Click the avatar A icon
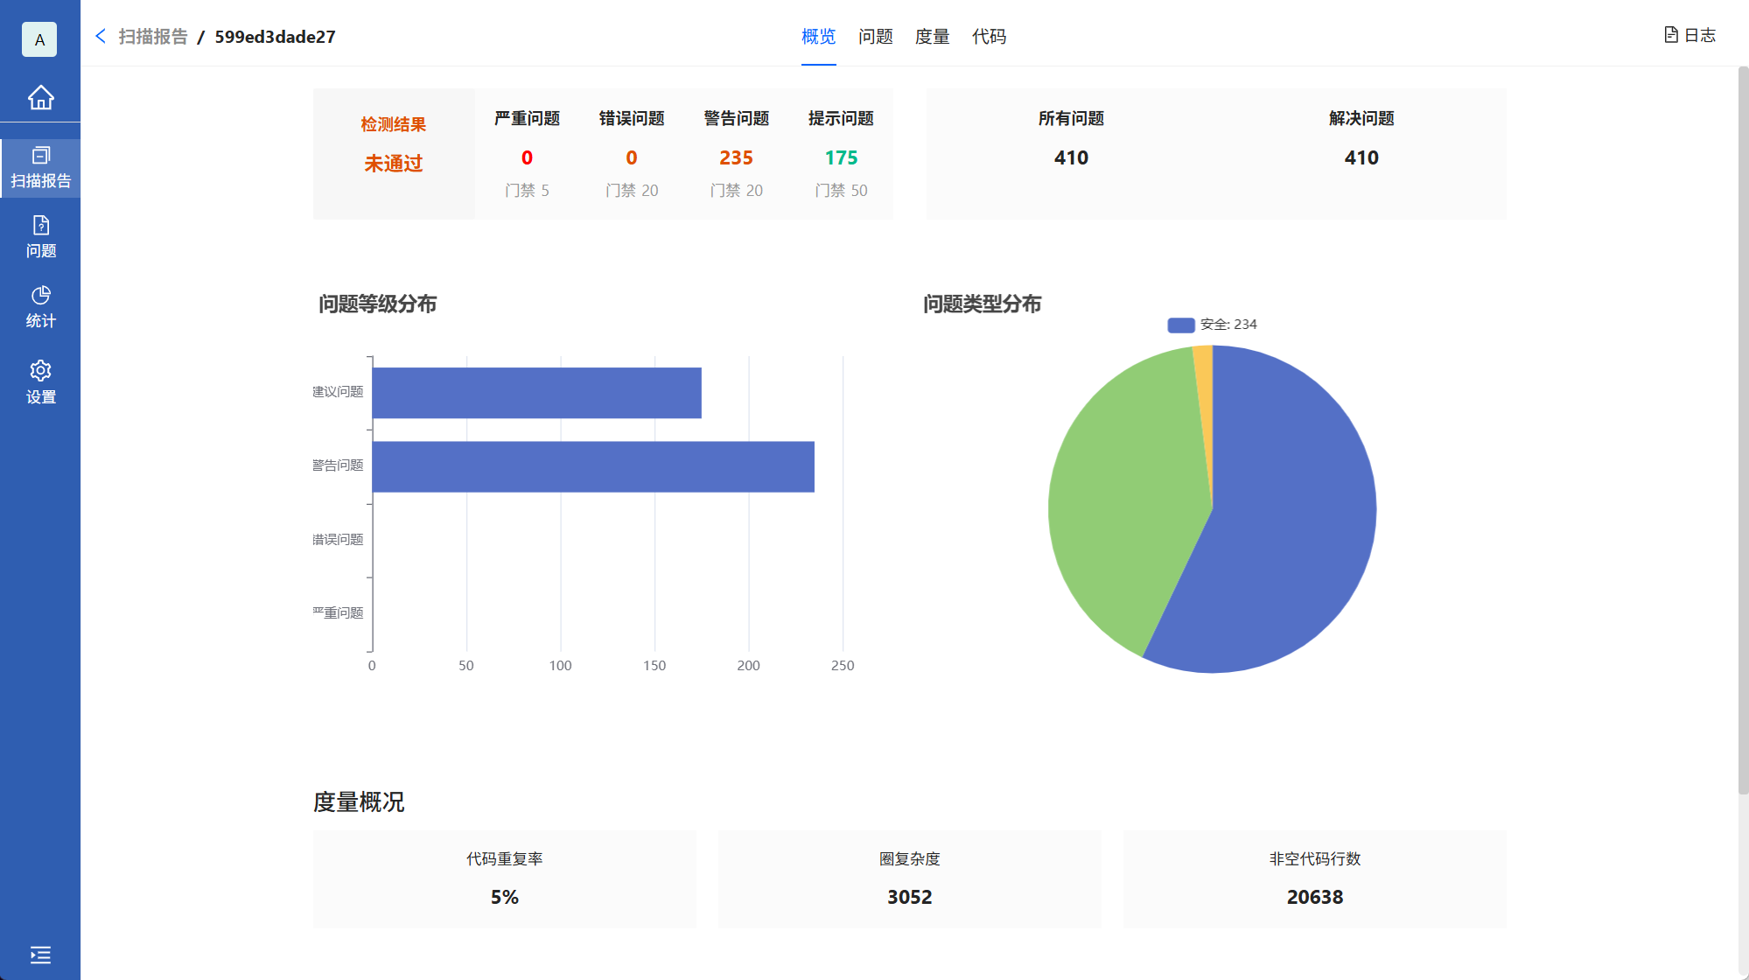 pyautogui.click(x=39, y=39)
